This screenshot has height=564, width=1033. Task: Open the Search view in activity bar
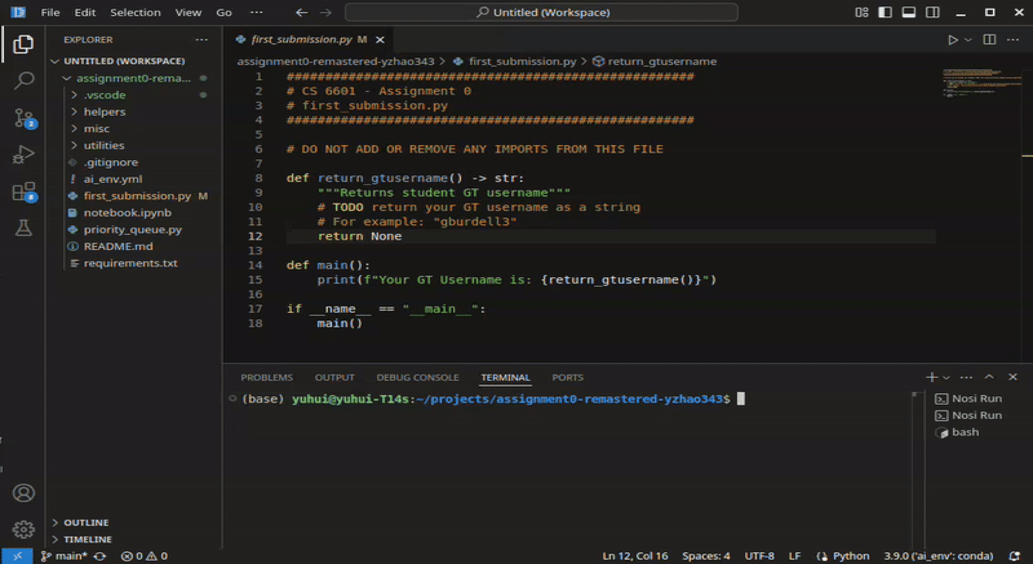[x=23, y=81]
